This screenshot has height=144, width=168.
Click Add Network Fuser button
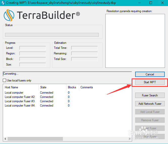pos(150,104)
